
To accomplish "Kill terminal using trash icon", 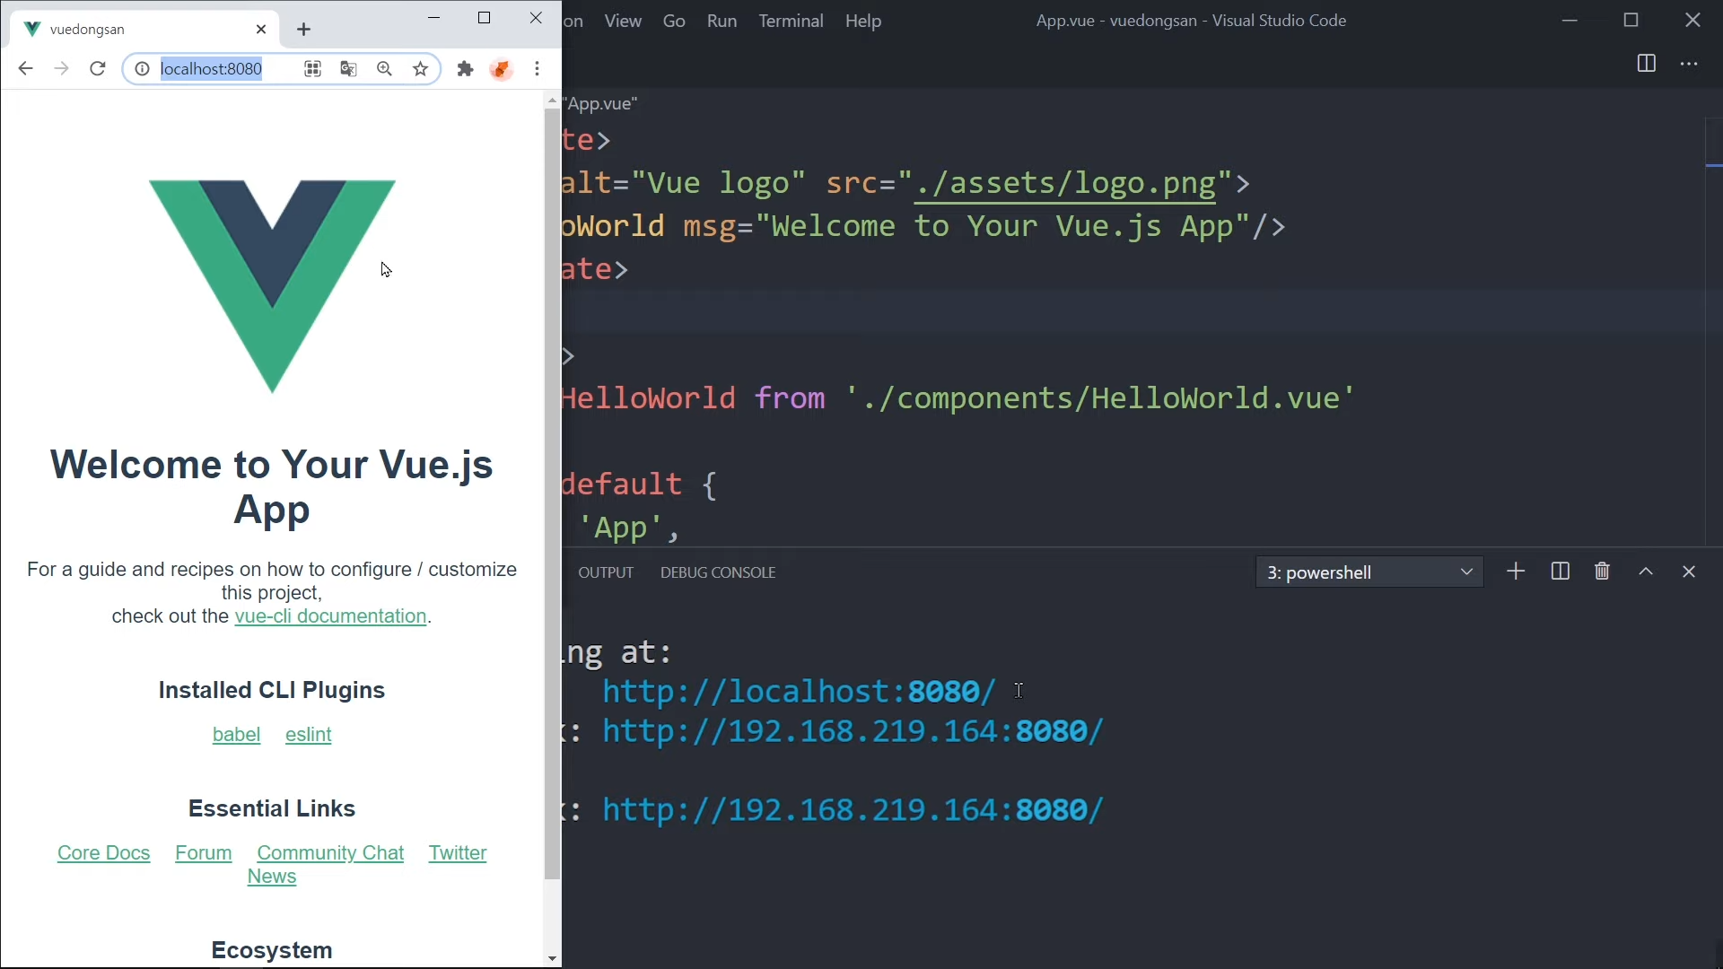I will (1603, 572).
